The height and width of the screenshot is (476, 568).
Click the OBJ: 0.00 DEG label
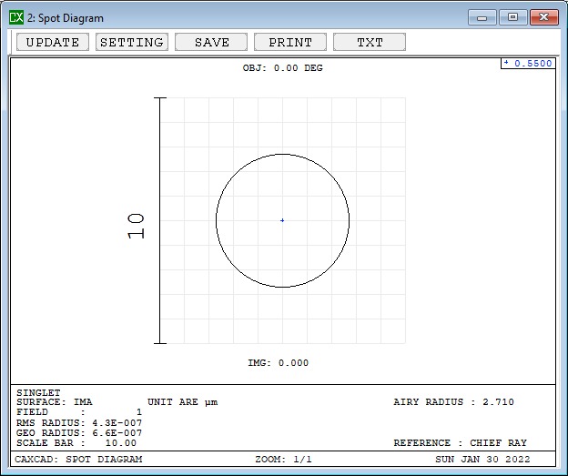pyautogui.click(x=282, y=68)
